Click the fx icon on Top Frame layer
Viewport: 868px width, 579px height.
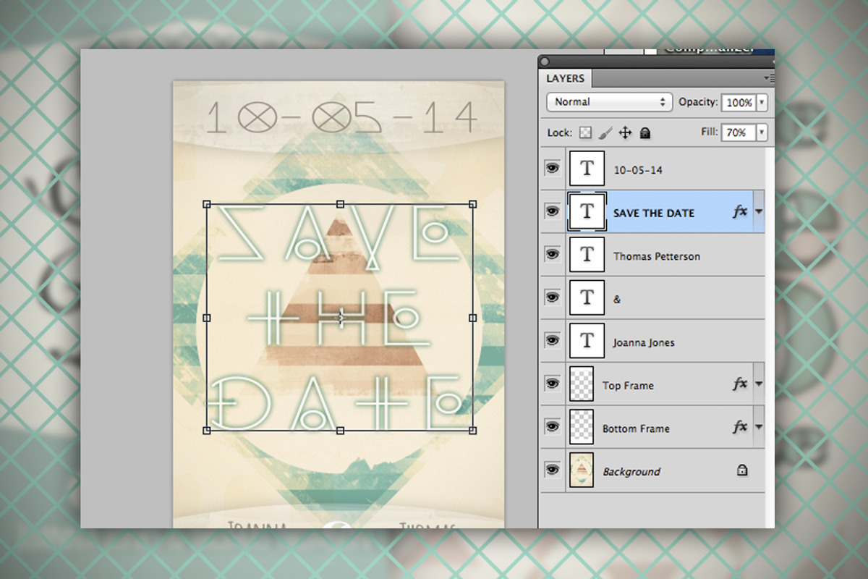click(739, 384)
